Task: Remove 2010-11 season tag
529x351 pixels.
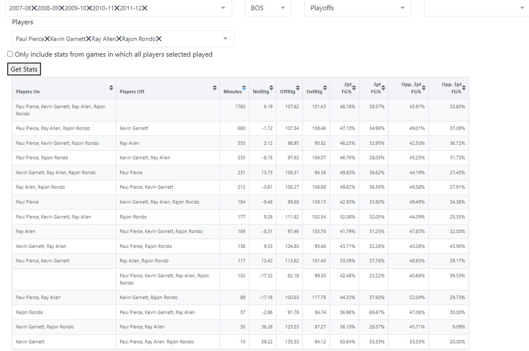Action: (x=117, y=8)
